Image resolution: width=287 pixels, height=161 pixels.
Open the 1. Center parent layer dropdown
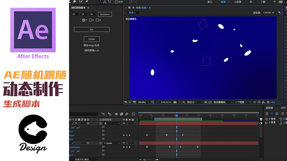(x=112, y=143)
